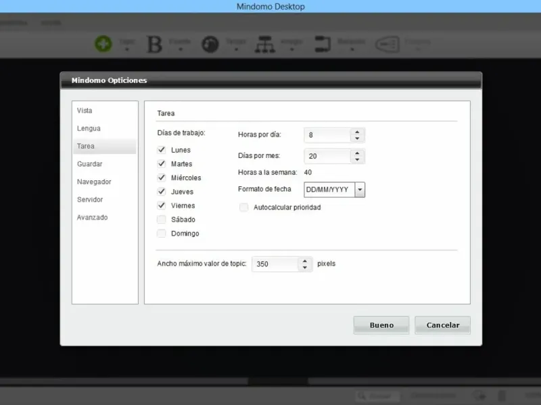Check Domingo as a working day
541x405 pixels.
162,234
